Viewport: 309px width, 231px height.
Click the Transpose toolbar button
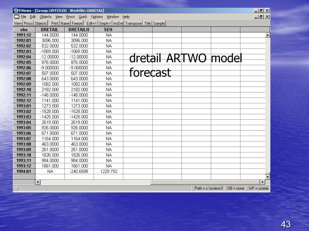[x=133, y=23]
